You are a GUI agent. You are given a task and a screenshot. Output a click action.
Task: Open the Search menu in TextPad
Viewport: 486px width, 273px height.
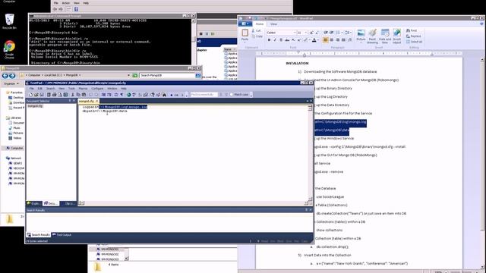tap(51, 89)
